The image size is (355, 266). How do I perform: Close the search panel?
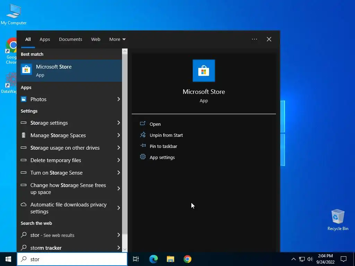[x=269, y=39]
